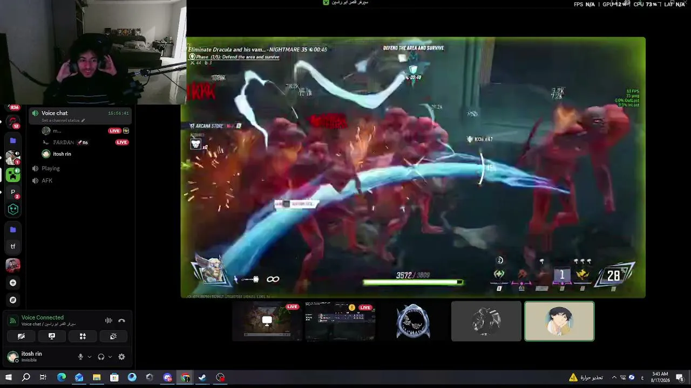Open Microsoft Store from taskbar
691x388 pixels.
pos(114,377)
